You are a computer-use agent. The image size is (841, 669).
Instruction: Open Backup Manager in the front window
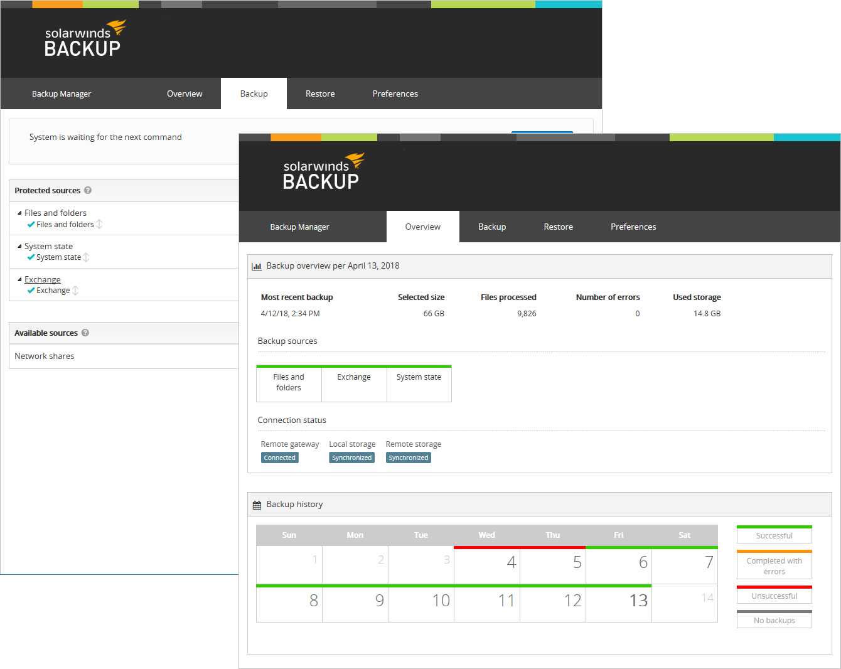299,227
